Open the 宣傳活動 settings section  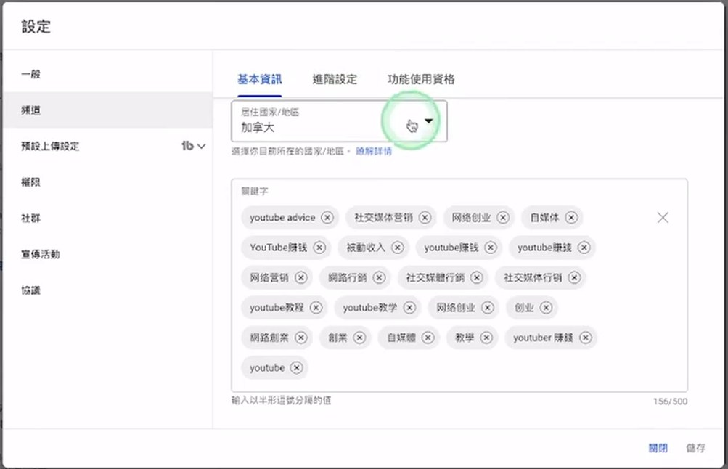[x=107, y=254]
